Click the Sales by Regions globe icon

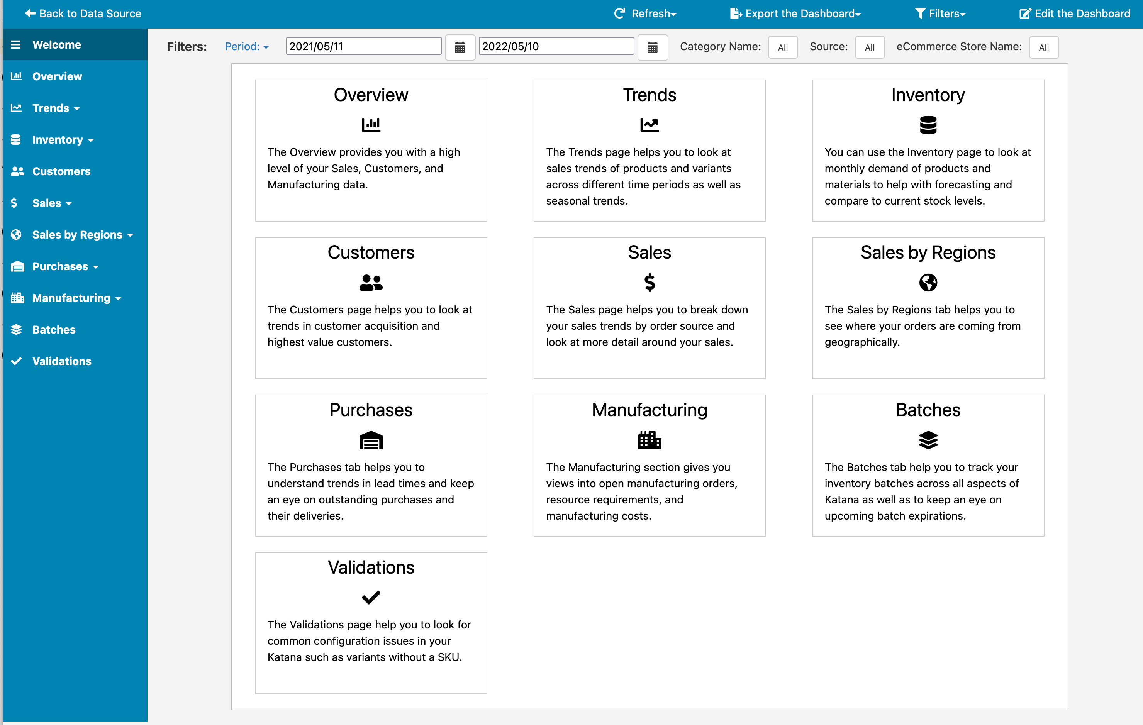[17, 234]
